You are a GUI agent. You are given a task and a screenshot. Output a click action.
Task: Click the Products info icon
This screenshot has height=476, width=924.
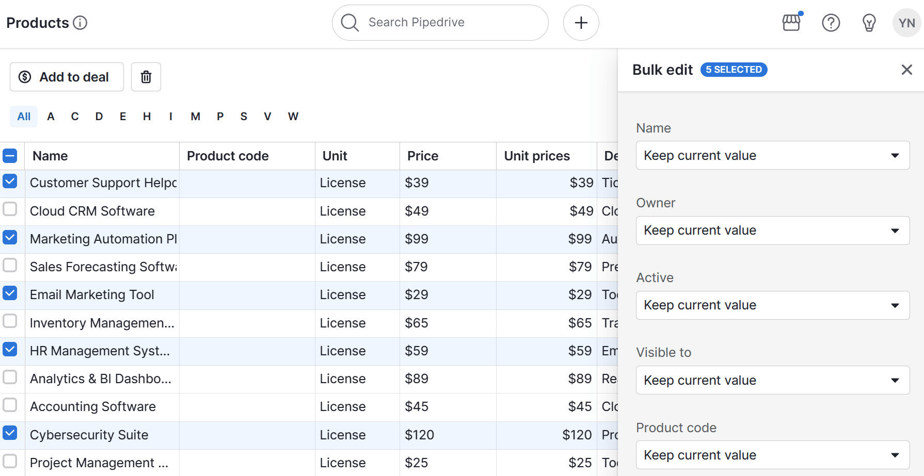click(80, 23)
